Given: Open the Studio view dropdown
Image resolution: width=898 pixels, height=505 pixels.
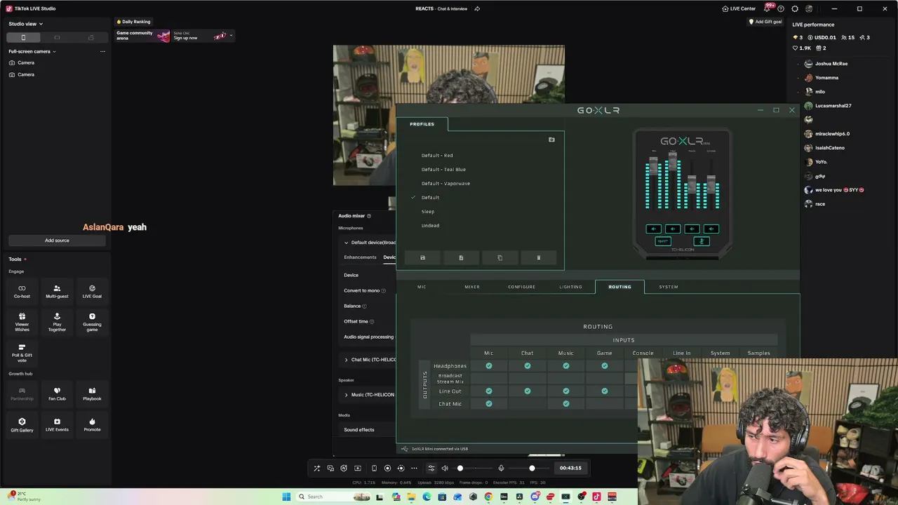Looking at the screenshot, I should (x=26, y=24).
